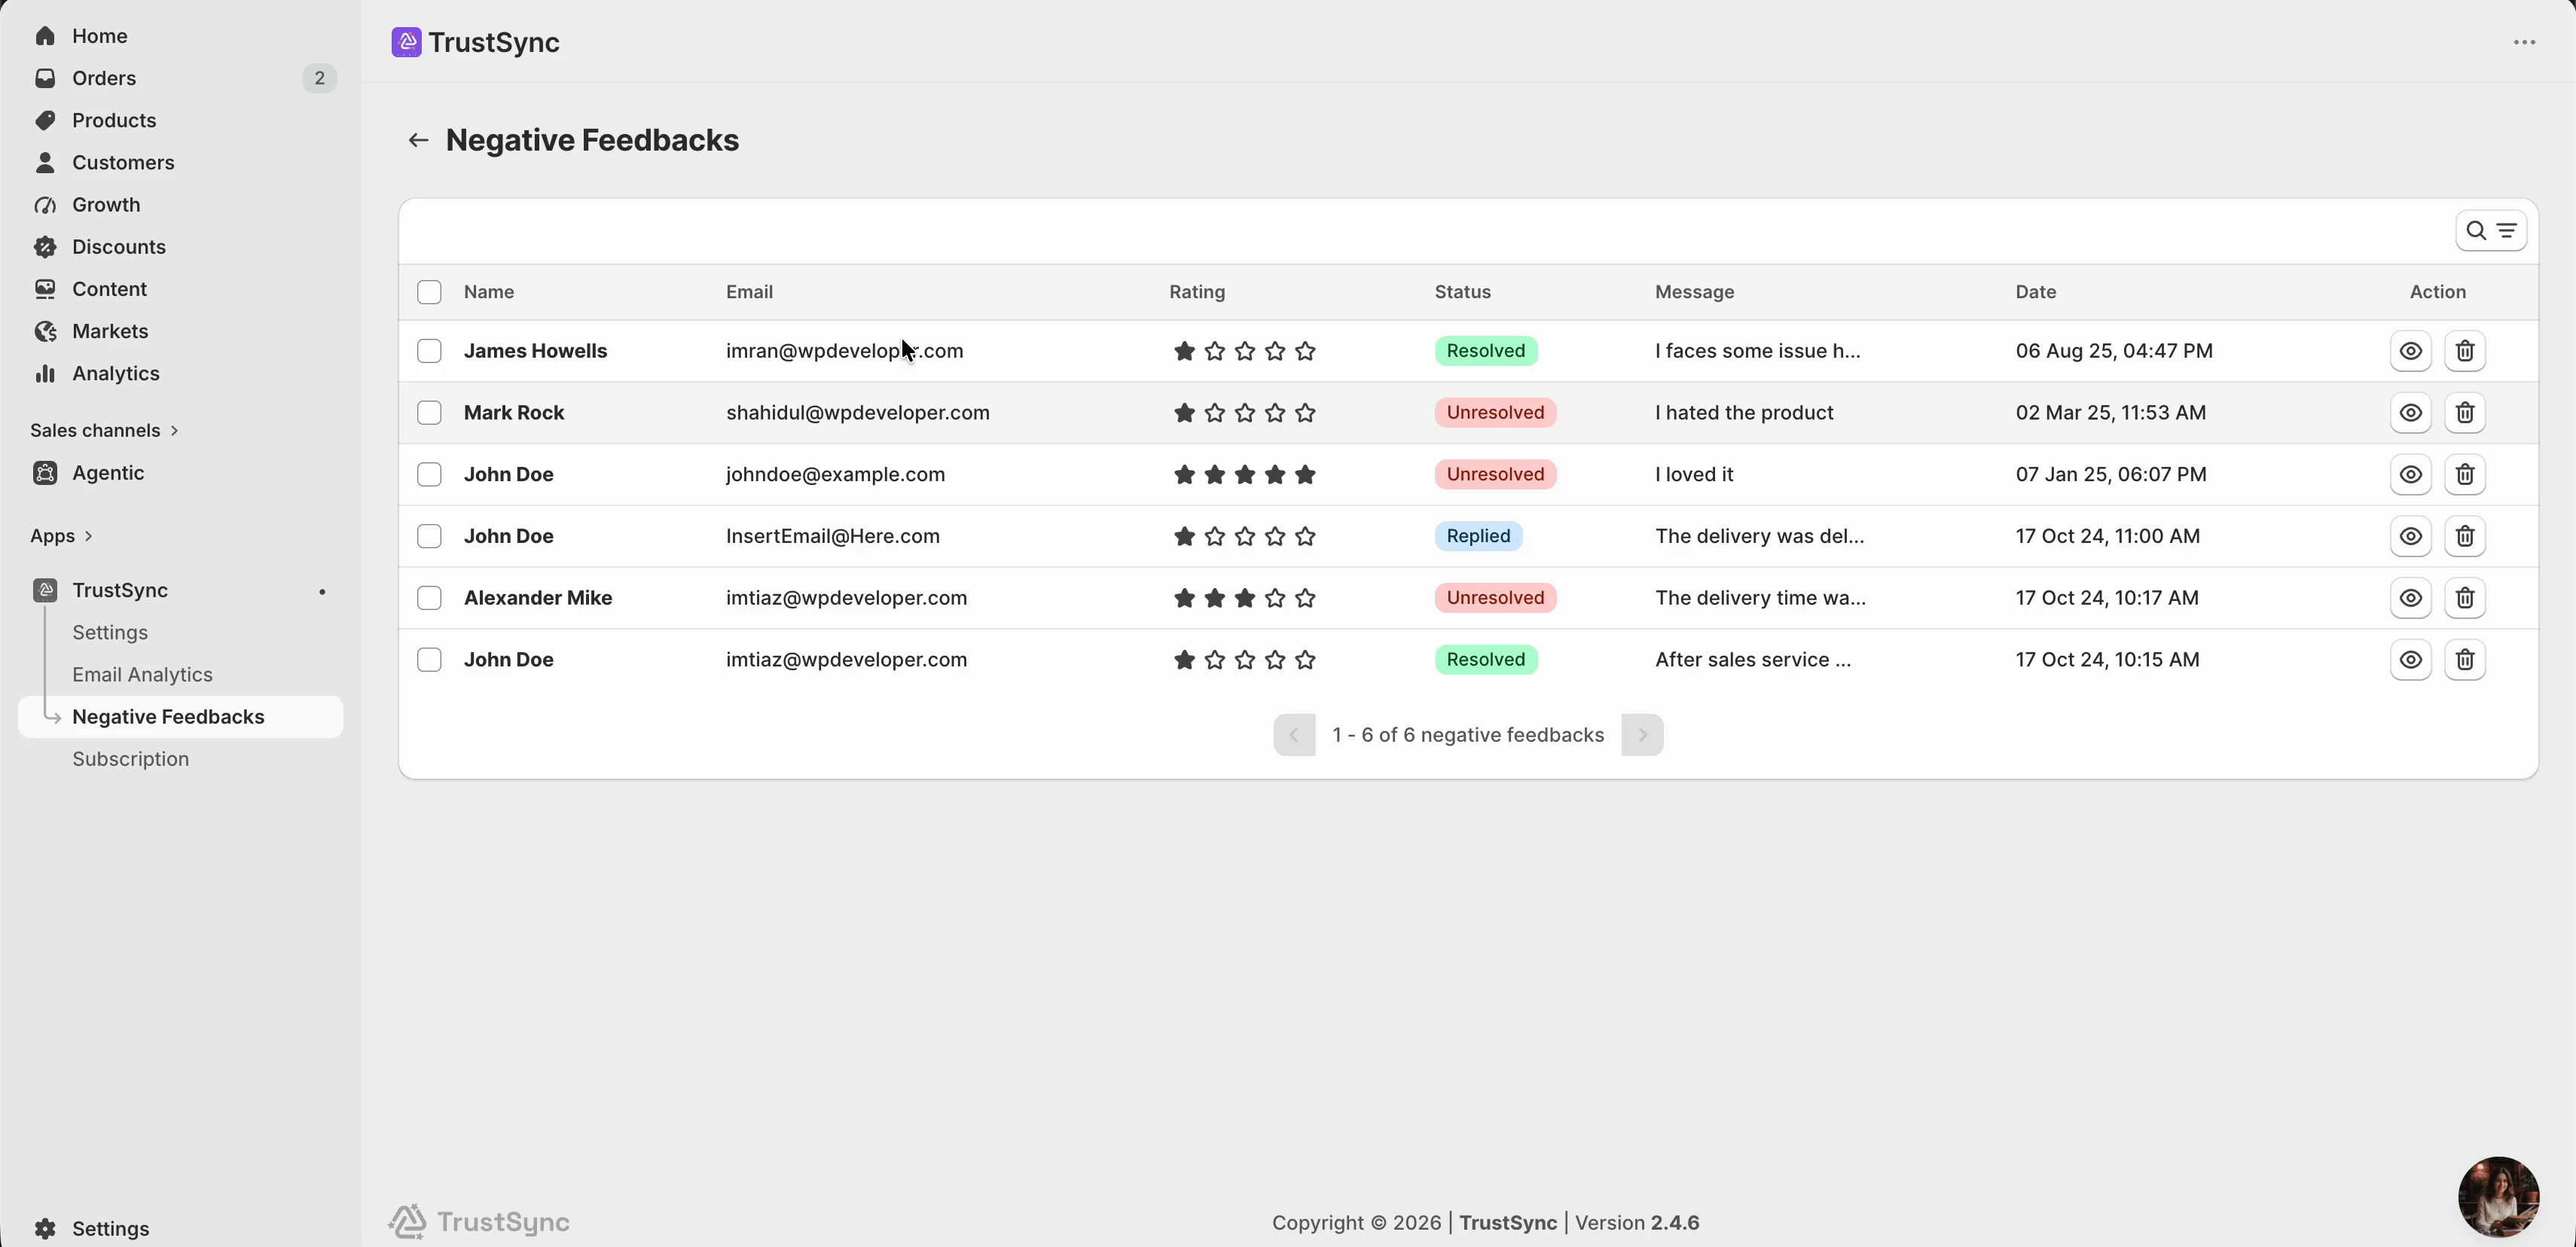Click the name Alexander Mike
2576x1247 pixels.
tap(537, 598)
